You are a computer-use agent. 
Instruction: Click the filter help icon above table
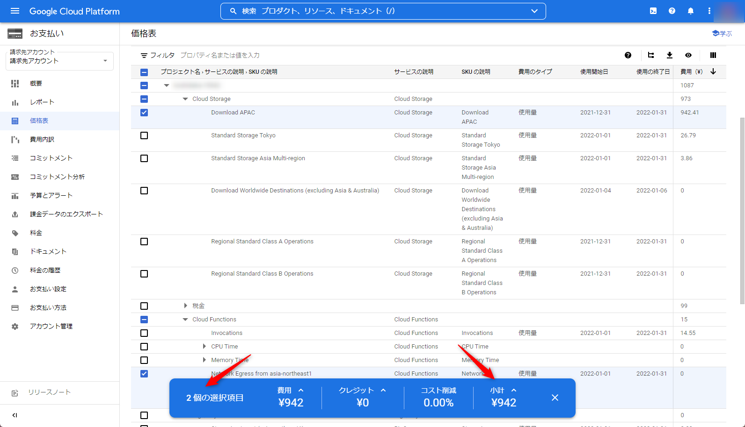(x=628, y=55)
